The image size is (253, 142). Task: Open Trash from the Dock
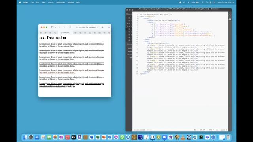(x=228, y=137)
